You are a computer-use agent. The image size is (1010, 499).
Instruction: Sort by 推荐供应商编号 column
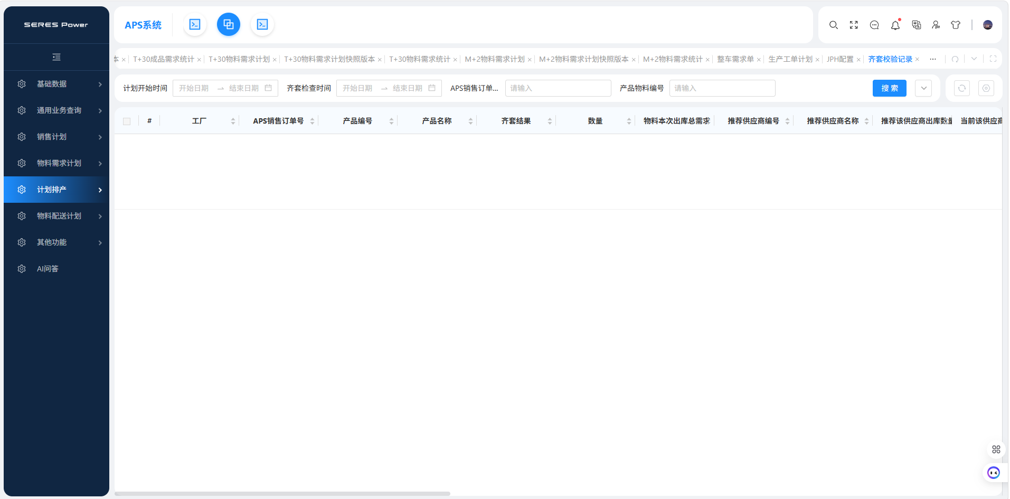787,121
